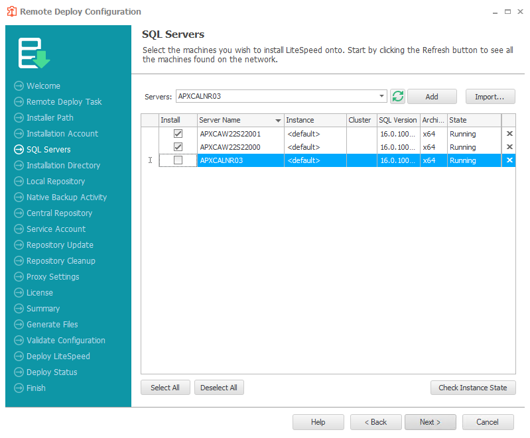The image size is (530, 438).
Task: Click the Remote Deploy Task step icon
Action: (19, 101)
